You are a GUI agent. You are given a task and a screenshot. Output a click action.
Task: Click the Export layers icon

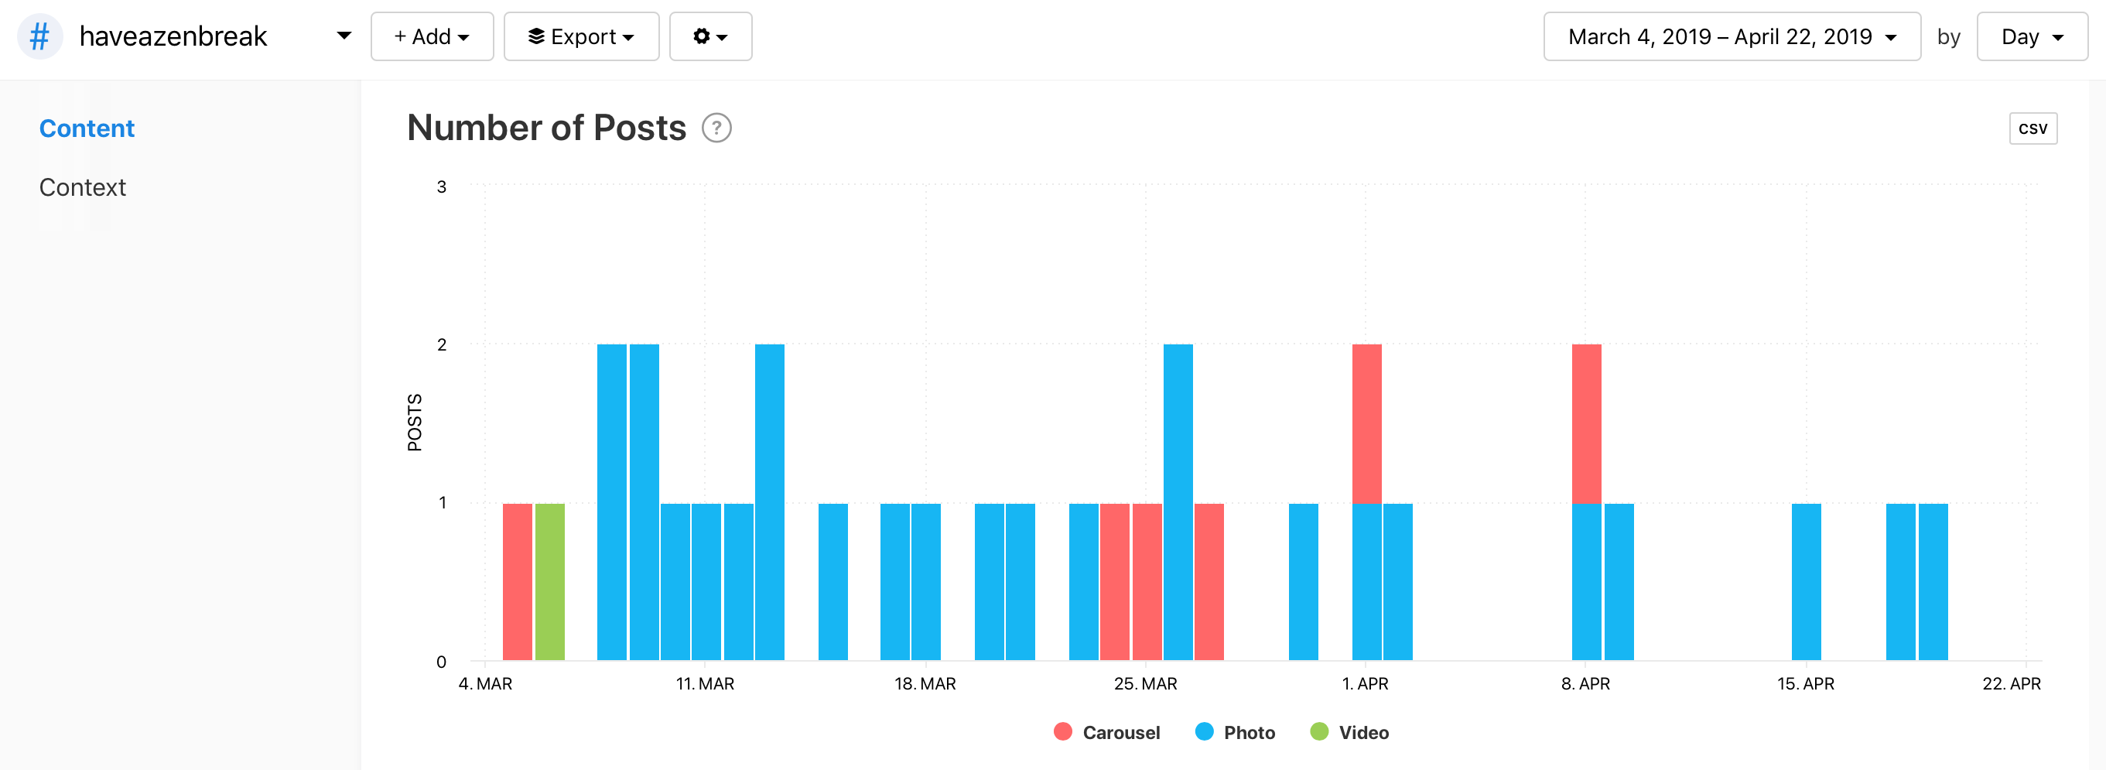click(536, 37)
